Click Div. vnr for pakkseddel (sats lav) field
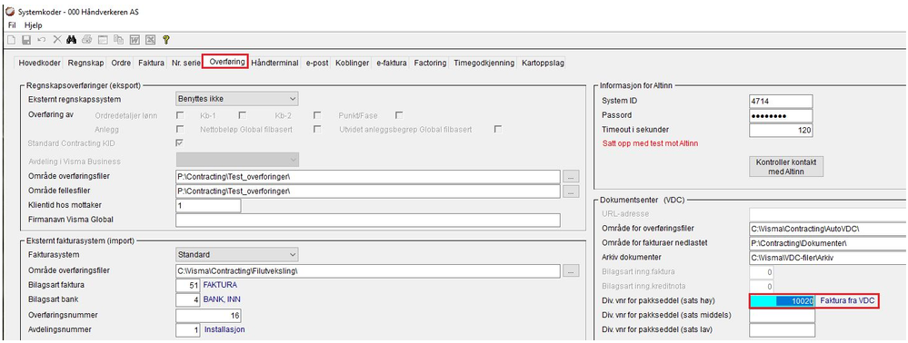This screenshot has height=343, width=908. point(782,330)
